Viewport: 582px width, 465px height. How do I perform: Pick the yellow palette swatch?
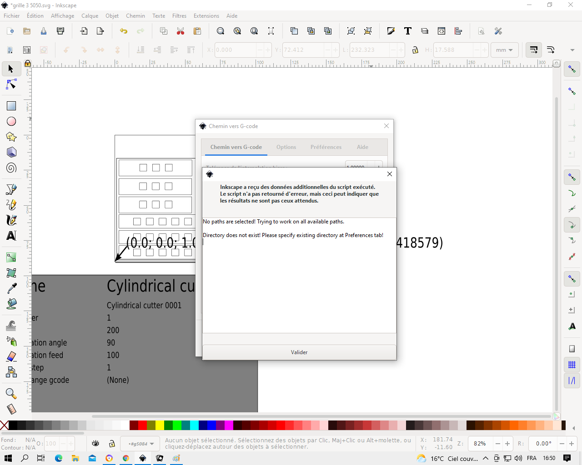[160, 425]
